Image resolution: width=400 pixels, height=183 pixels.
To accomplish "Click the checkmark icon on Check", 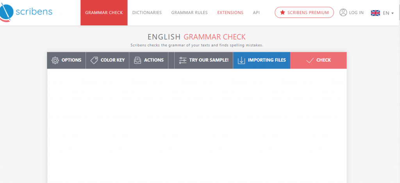I will coord(310,60).
